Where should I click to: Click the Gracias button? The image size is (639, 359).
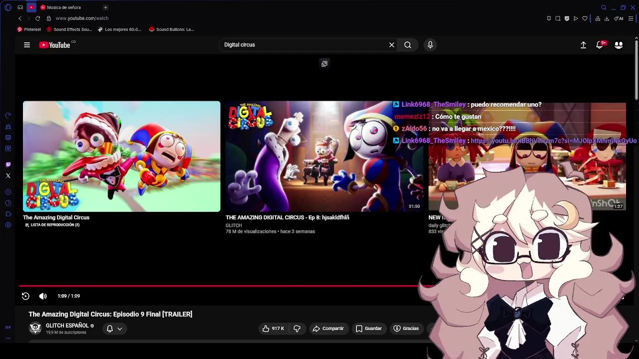(x=406, y=329)
